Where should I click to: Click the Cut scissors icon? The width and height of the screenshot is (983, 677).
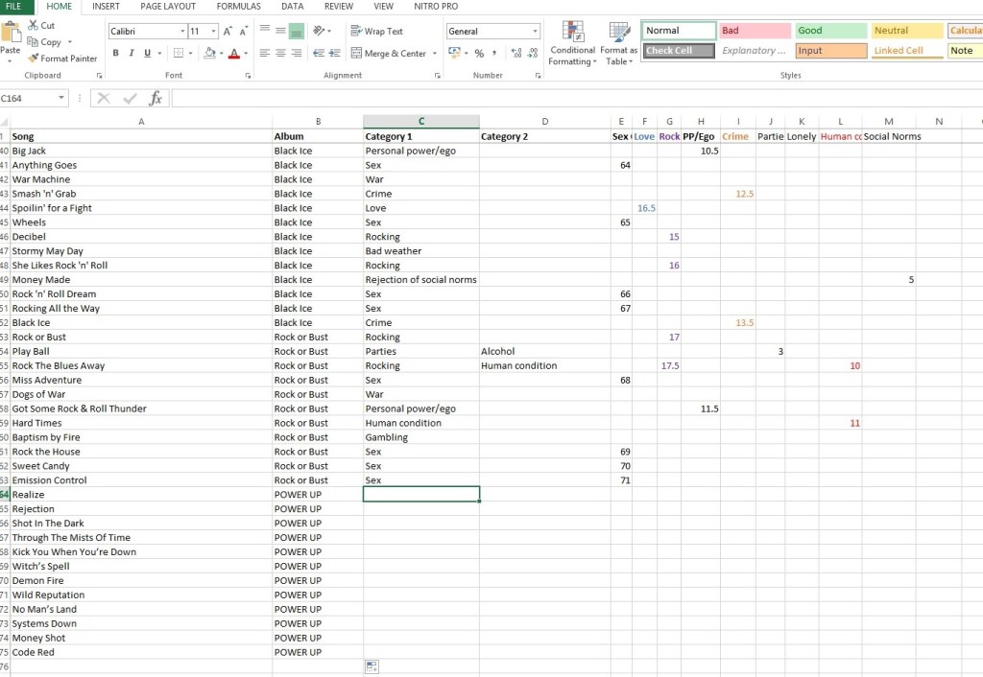tap(34, 26)
